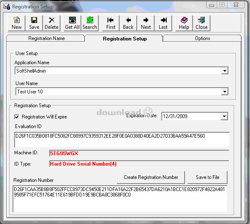Screen dimensions: 250x224
Task: Click the Close door icon
Action: tap(202, 23)
